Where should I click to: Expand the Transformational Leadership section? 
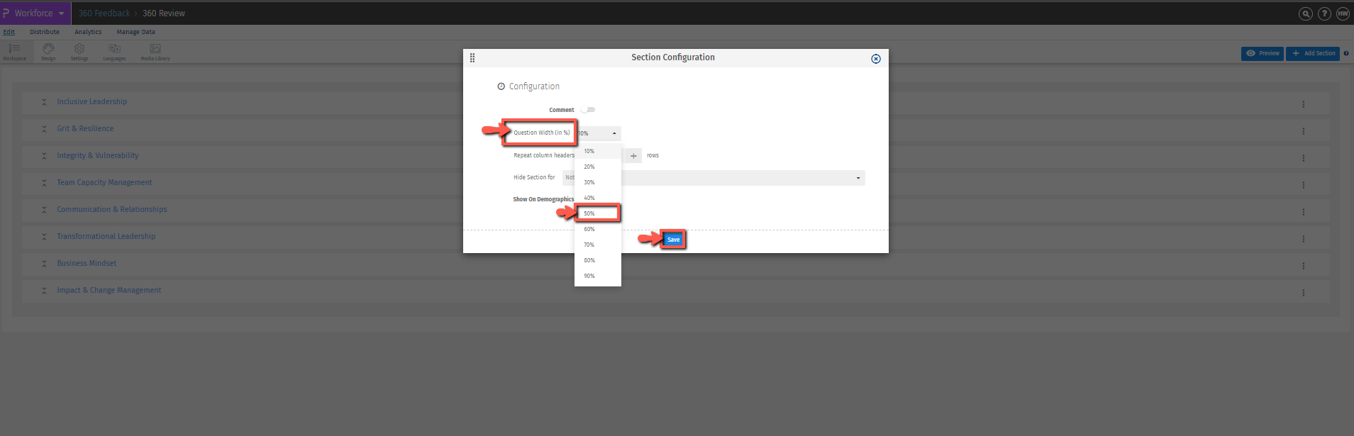tap(44, 237)
